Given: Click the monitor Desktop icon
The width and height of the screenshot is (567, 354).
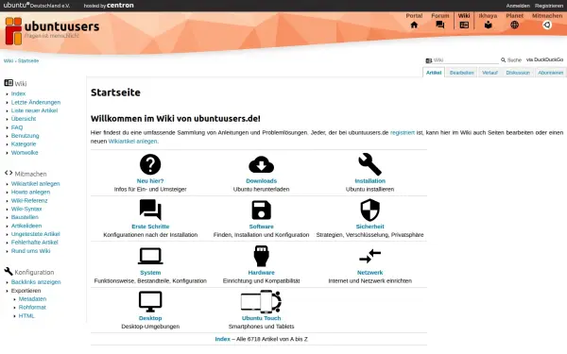Looking at the screenshot, I should [x=150, y=302].
